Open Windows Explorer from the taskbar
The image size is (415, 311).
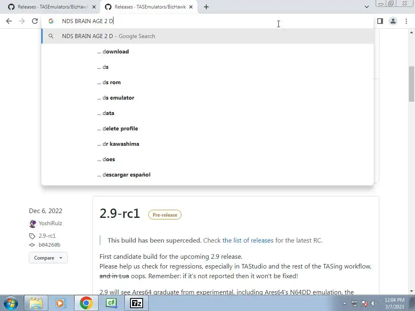[x=36, y=303]
